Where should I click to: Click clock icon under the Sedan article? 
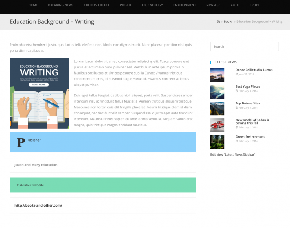tap(237, 128)
